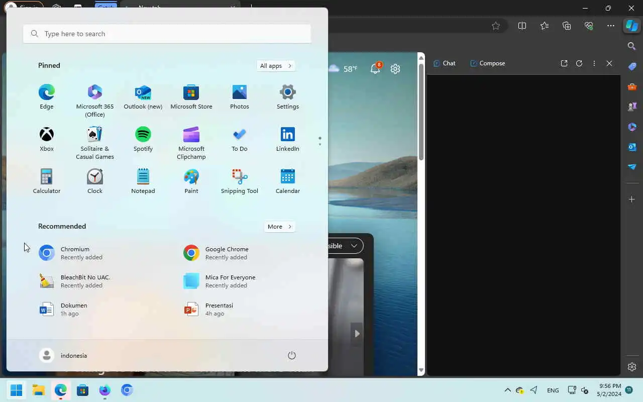
Task: Open the To Do app
Action: 240,139
